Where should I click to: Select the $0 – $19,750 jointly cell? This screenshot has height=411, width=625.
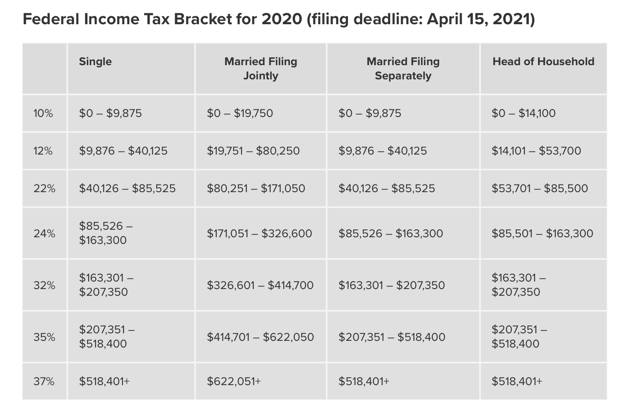click(x=240, y=113)
